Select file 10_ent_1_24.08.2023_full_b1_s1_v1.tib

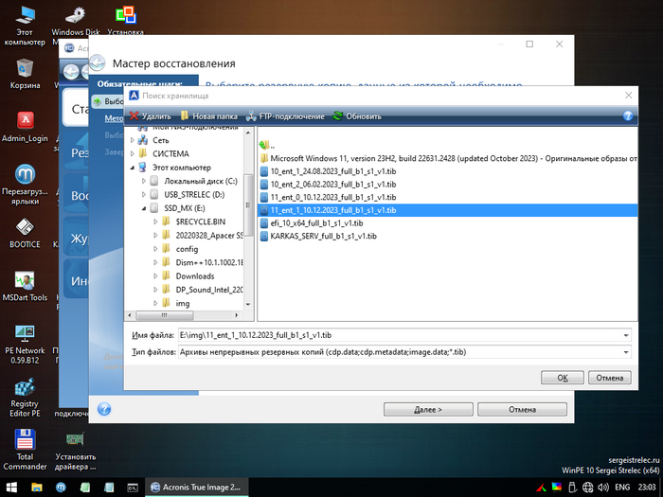click(x=328, y=171)
